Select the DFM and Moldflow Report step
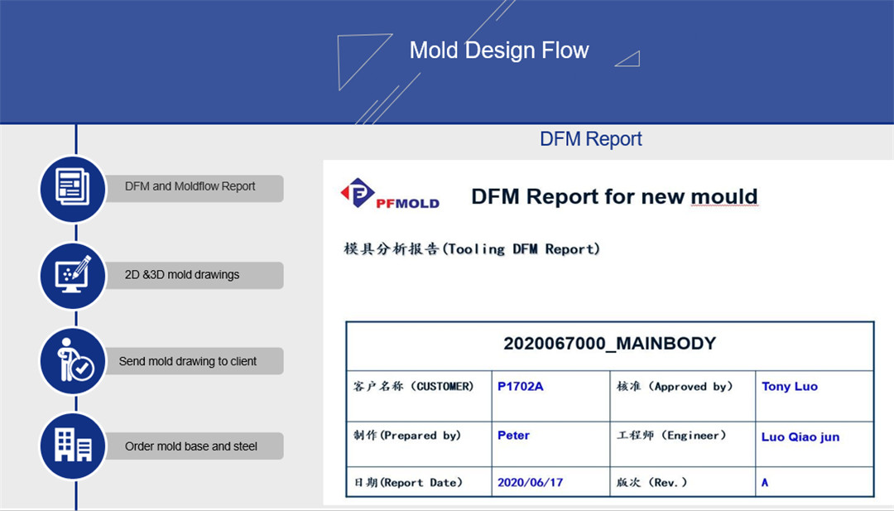The image size is (894, 511). point(195,188)
